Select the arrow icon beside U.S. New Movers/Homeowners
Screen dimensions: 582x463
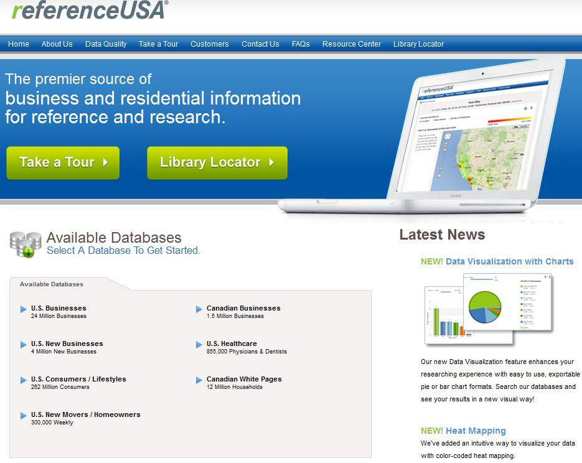pyautogui.click(x=22, y=416)
